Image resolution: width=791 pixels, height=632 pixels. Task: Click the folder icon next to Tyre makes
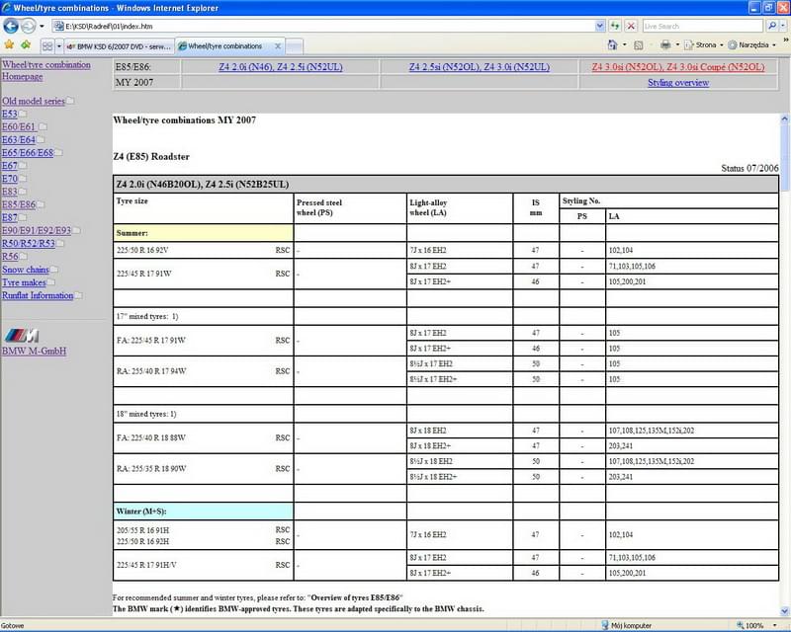pos(51,282)
